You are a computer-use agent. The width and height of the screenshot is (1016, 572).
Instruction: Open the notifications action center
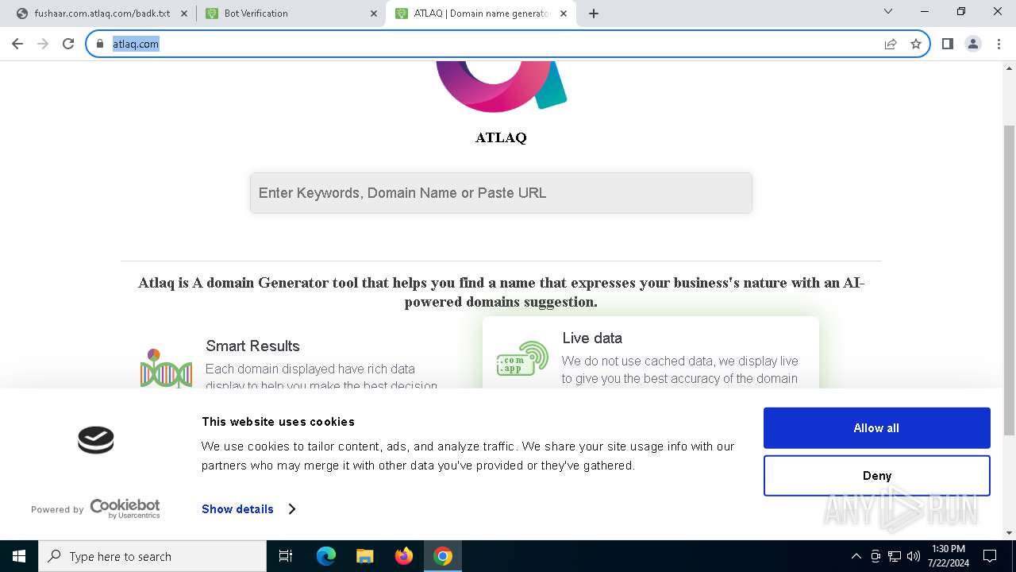[990, 556]
